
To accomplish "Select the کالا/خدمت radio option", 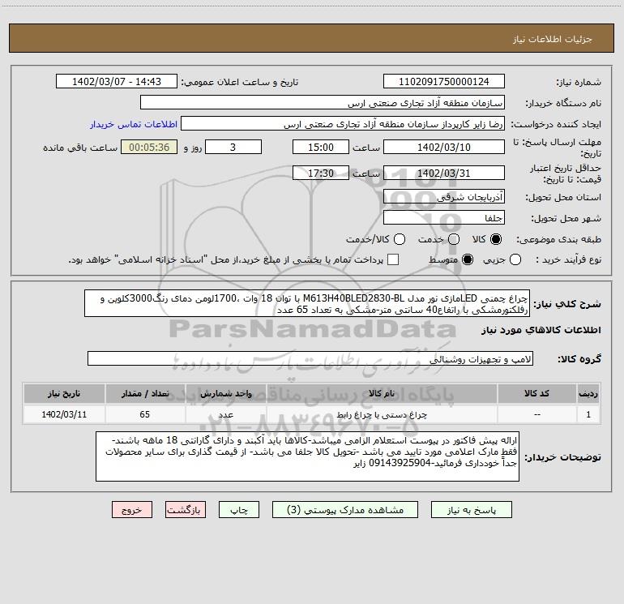I will point(400,239).
